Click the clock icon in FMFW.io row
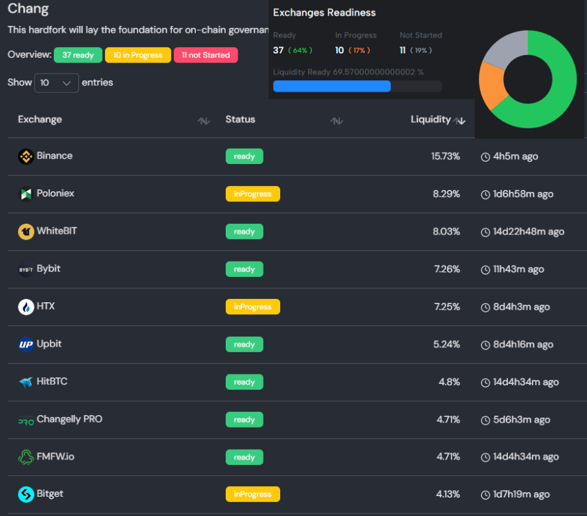The width and height of the screenshot is (587, 516). point(485,458)
